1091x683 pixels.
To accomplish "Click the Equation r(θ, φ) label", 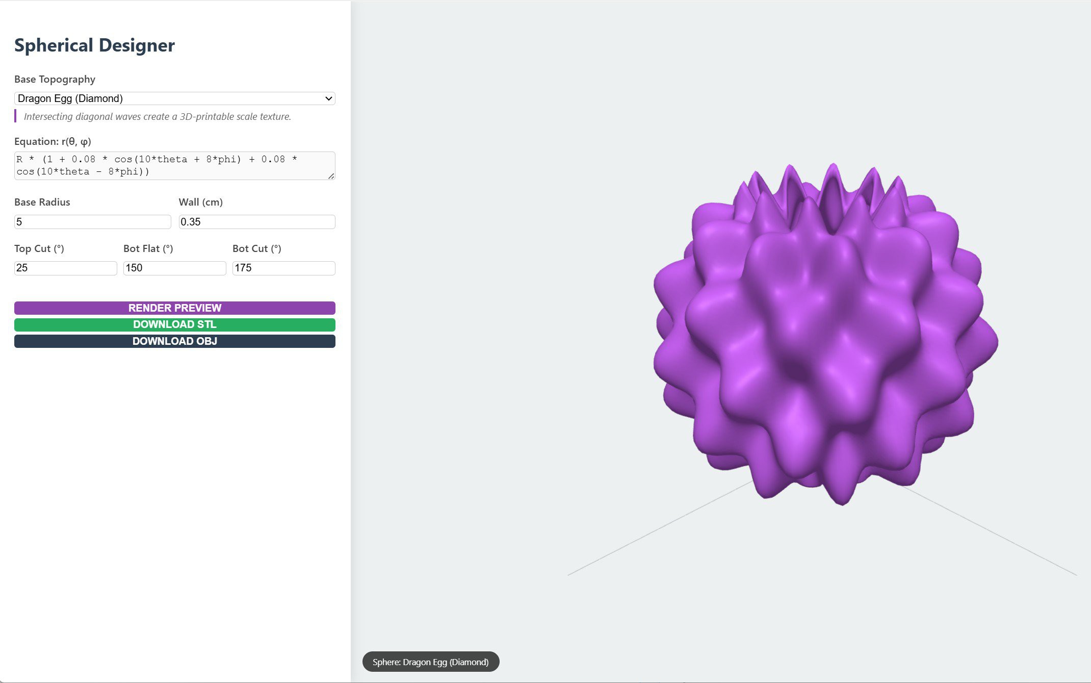I will pyautogui.click(x=53, y=142).
